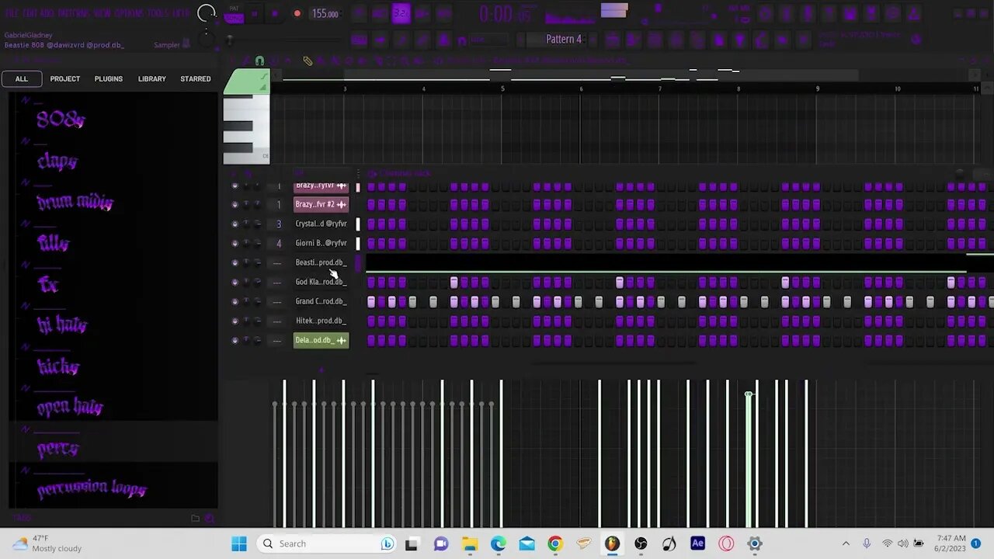994x559 pixels.
Task: Mute the Brazy..fvr #2 channel
Action: pos(235,204)
